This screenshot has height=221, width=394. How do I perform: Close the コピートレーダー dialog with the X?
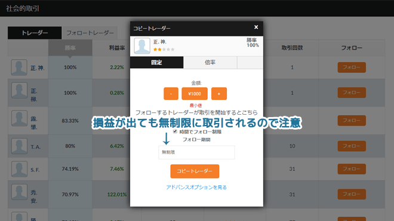click(x=256, y=27)
